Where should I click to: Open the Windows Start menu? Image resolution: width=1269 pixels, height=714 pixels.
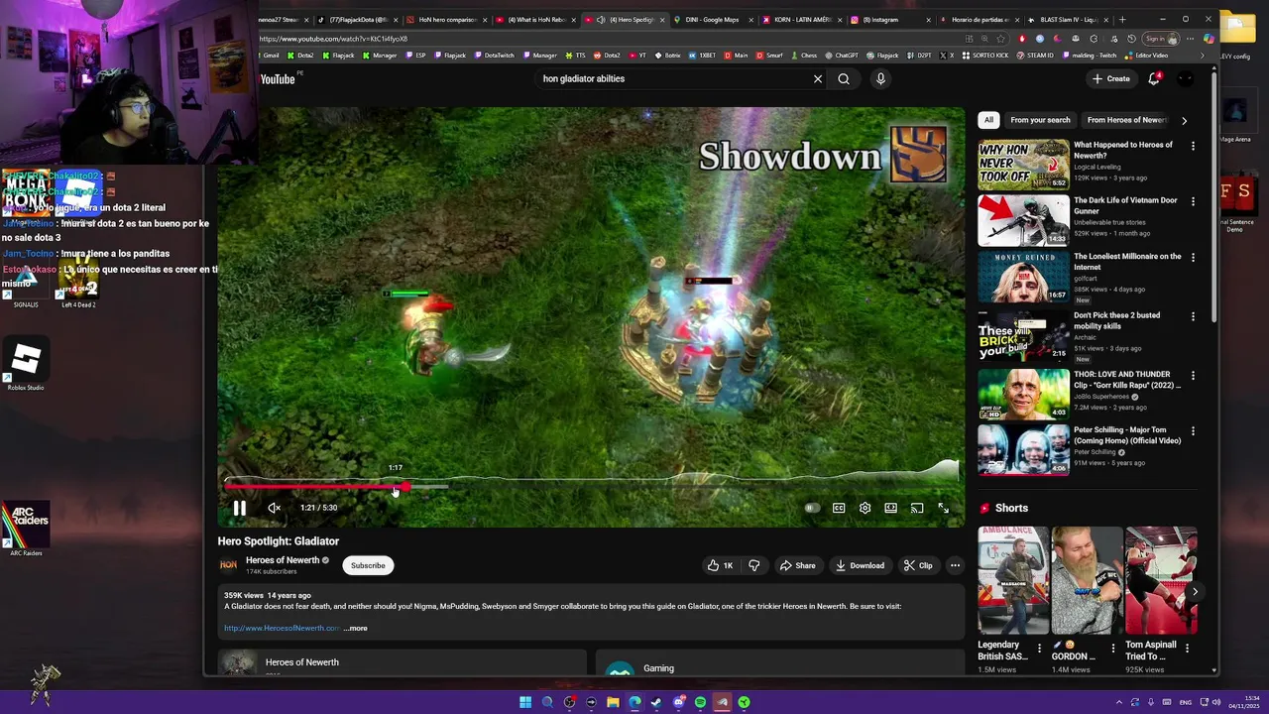point(525,702)
